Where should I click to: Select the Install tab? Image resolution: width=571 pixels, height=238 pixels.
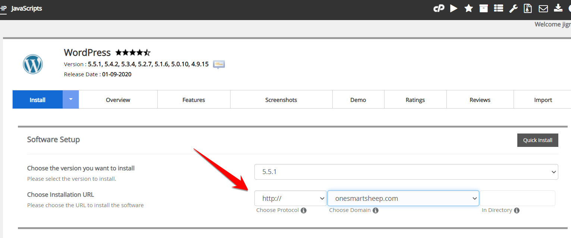click(38, 100)
